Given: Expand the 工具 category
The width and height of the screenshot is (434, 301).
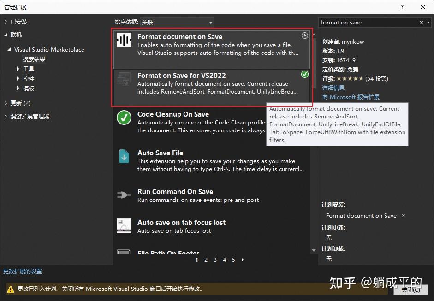Looking at the screenshot, I should click(18, 69).
